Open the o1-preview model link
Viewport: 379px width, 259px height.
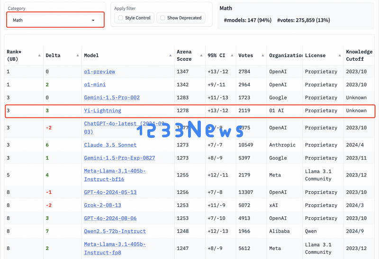pos(99,72)
